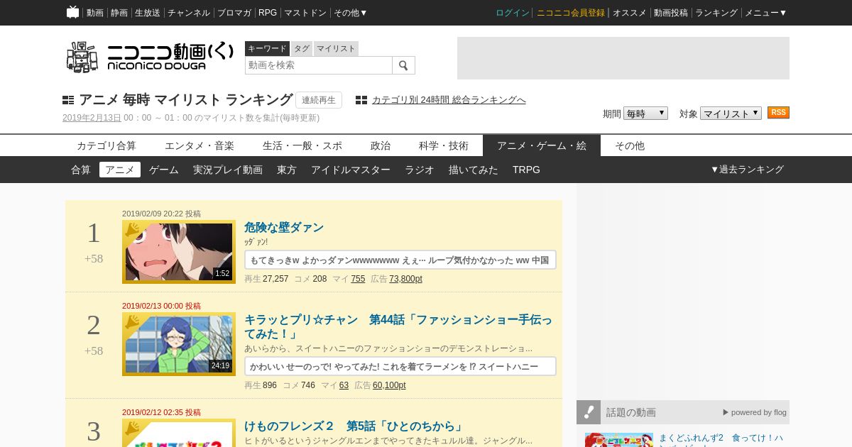Click powered by flog link
This screenshot has width=852, height=447.
click(x=755, y=412)
